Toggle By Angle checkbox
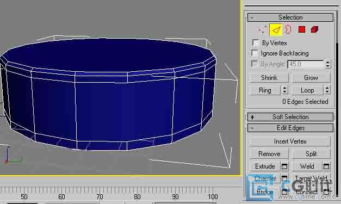Screen dimensions: 341x204 pos(255,64)
